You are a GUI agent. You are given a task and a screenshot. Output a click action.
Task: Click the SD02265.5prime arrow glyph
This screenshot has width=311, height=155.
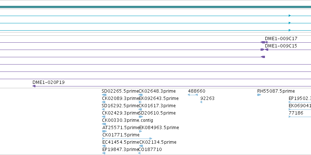tap(104, 95)
